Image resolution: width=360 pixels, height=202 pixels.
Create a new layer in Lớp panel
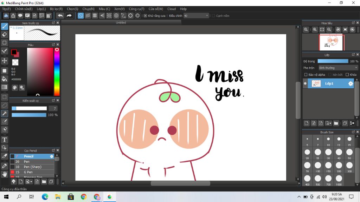point(307,123)
